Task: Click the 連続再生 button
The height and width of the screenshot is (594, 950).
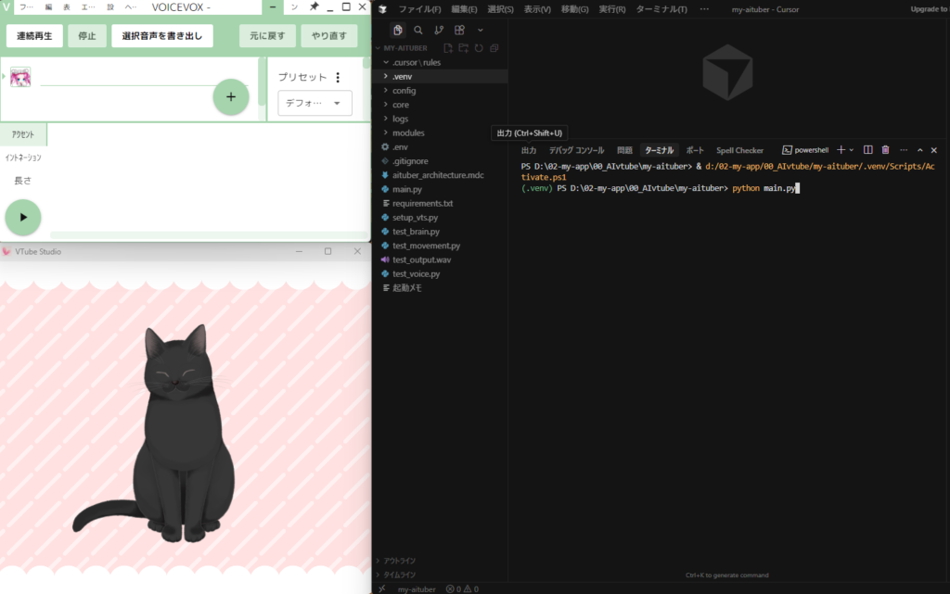Action: pos(34,37)
